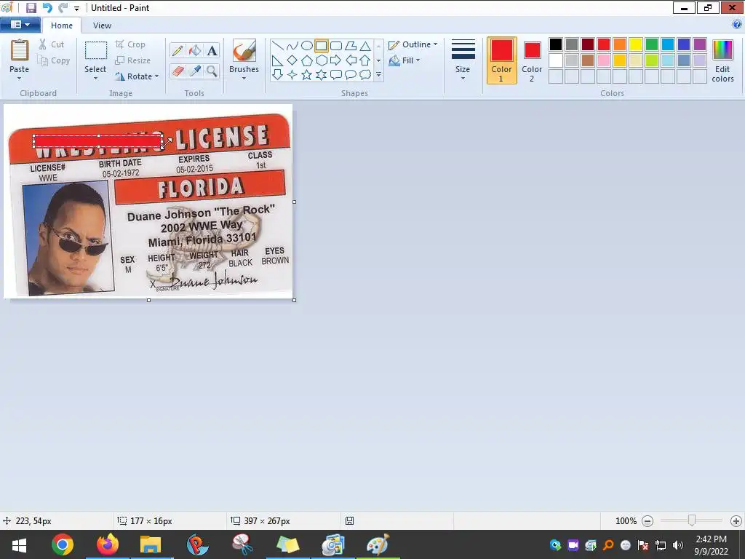Pick the green color swatch
Screen dimensions: 745x559
pyautogui.click(x=652, y=44)
